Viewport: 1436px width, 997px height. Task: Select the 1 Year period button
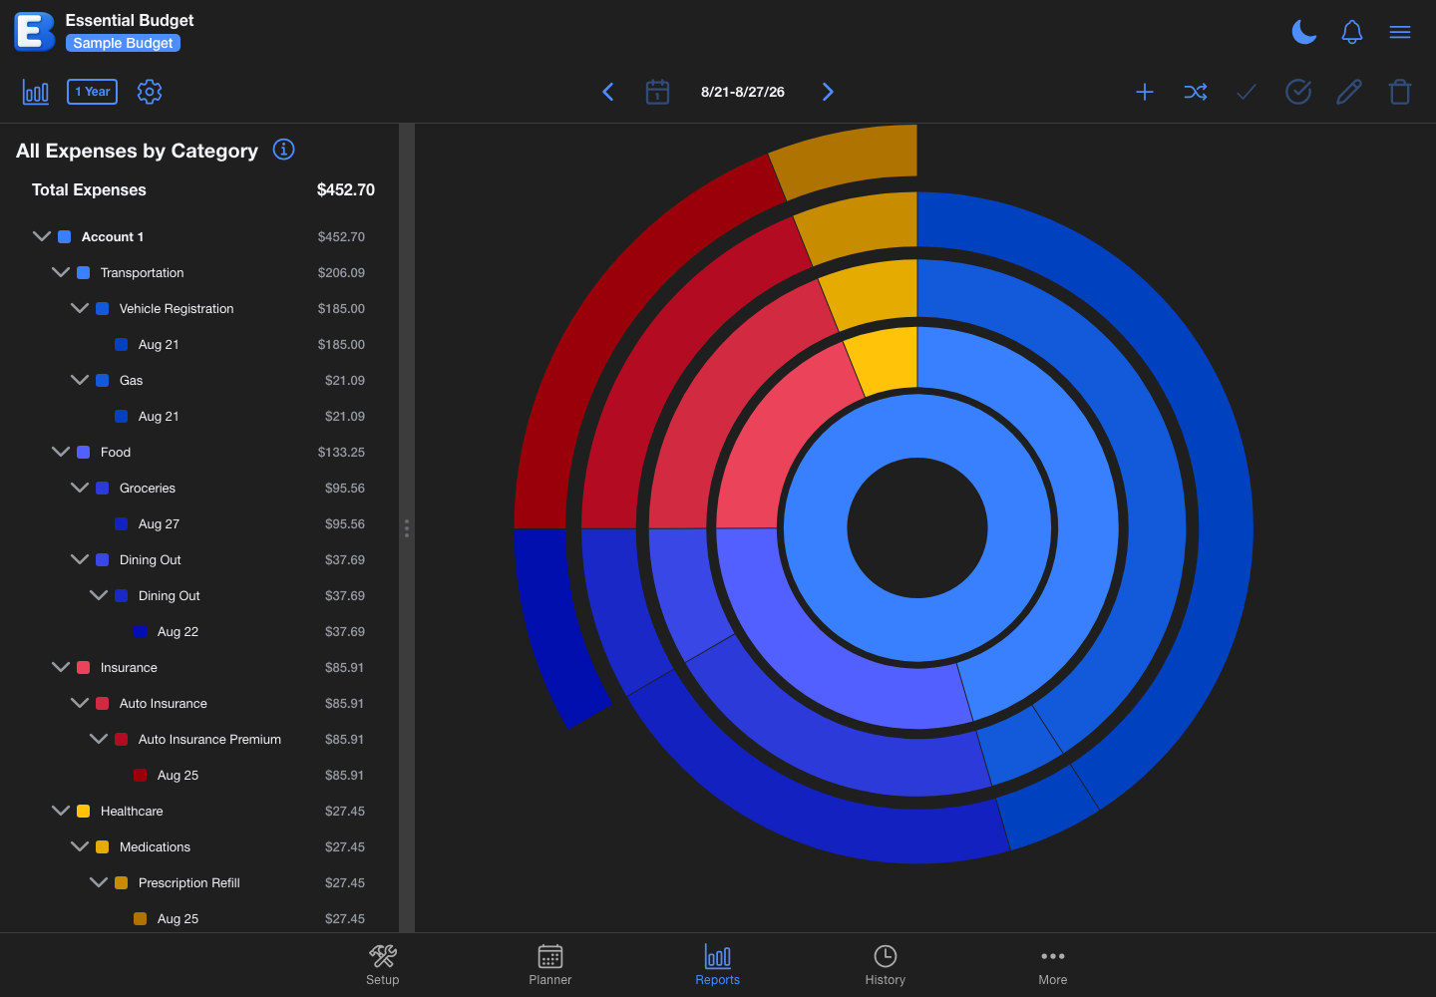tap(92, 92)
